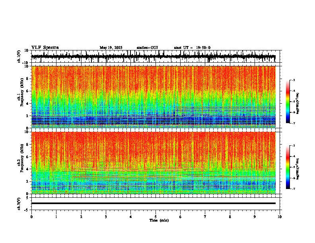Click time axis tick label "8"
The width and height of the screenshot is (315, 243).
(230, 217)
